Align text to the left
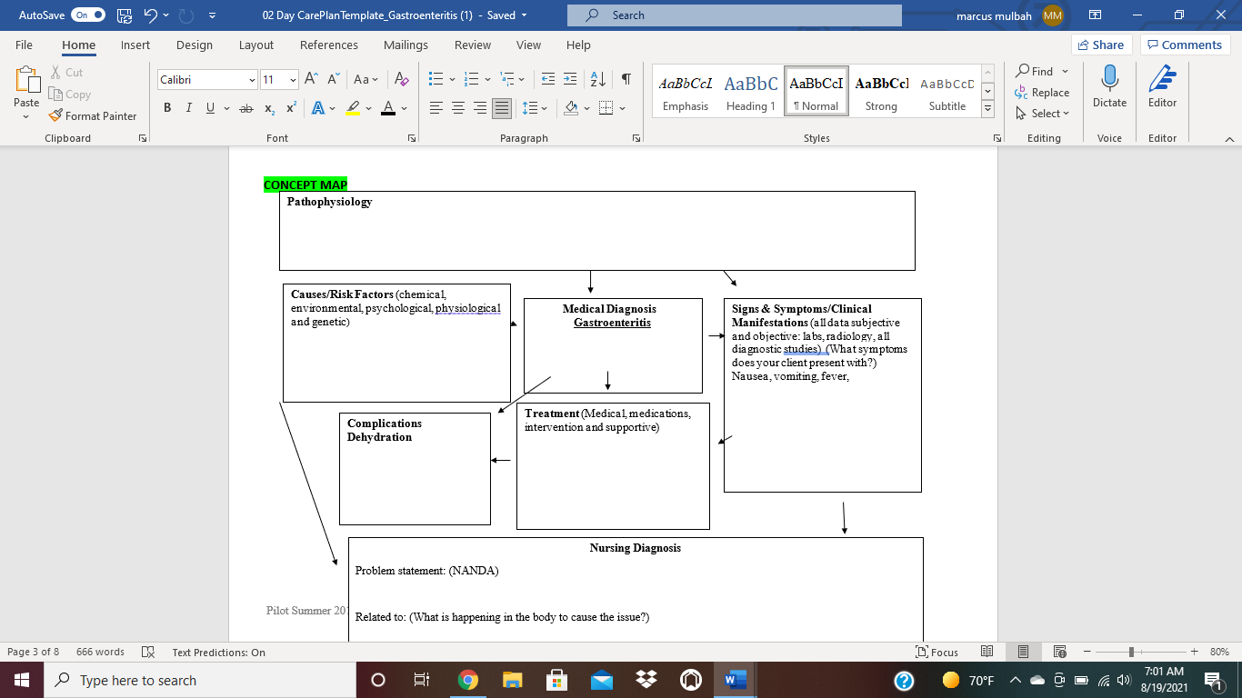This screenshot has height=698, width=1242. [x=436, y=108]
